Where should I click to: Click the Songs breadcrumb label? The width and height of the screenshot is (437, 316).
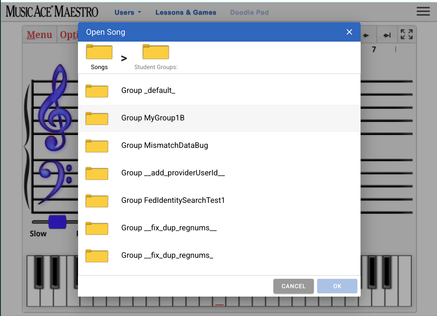99,67
